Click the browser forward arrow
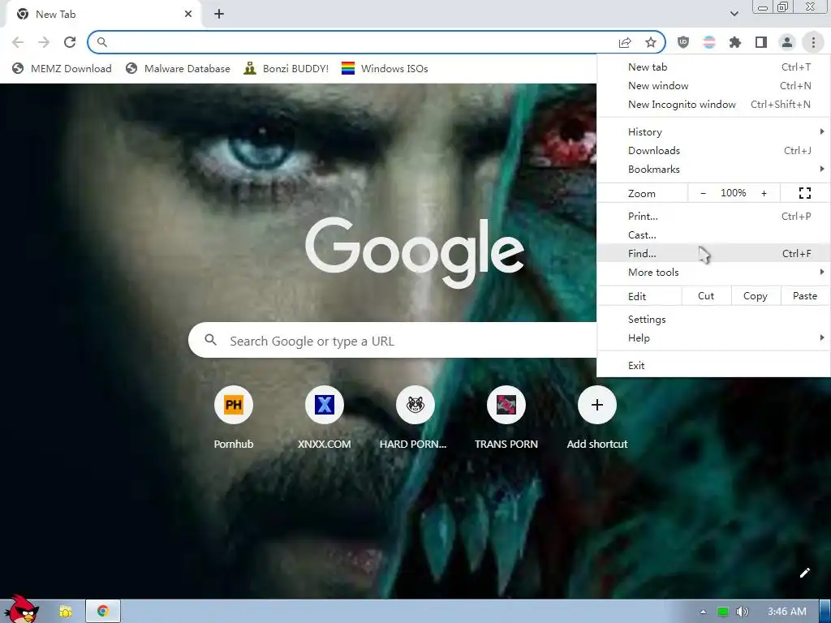The image size is (831, 623). (44, 42)
